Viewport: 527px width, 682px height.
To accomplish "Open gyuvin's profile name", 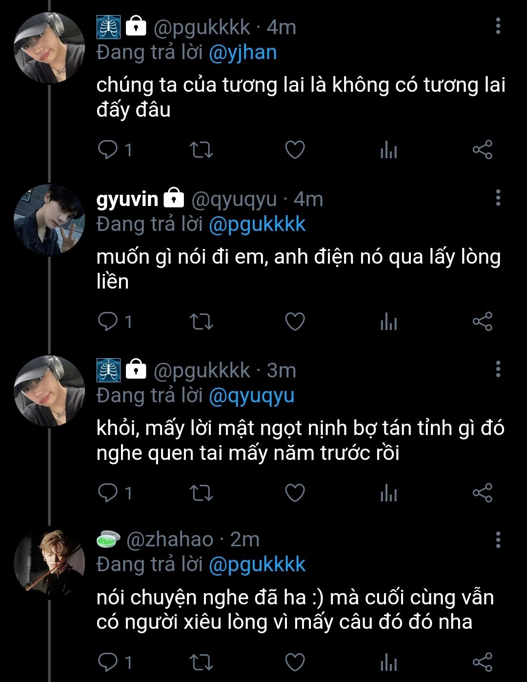I will tap(127, 199).
